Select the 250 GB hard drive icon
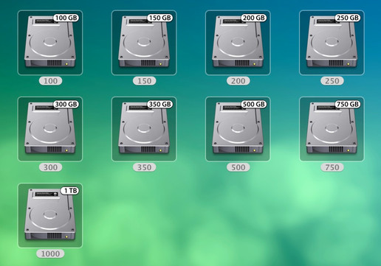 coord(332,43)
